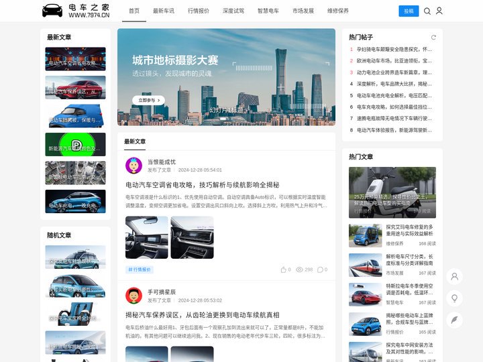Open first thumbnail under 随机文章

[75, 257]
